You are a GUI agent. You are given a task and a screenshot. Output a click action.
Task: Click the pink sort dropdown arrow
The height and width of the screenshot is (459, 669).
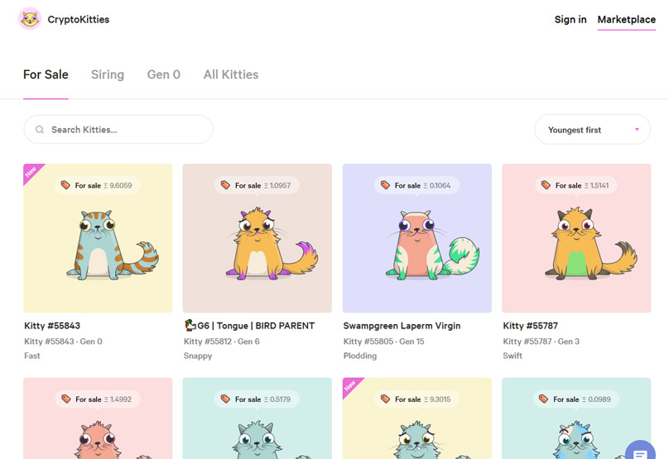(637, 129)
